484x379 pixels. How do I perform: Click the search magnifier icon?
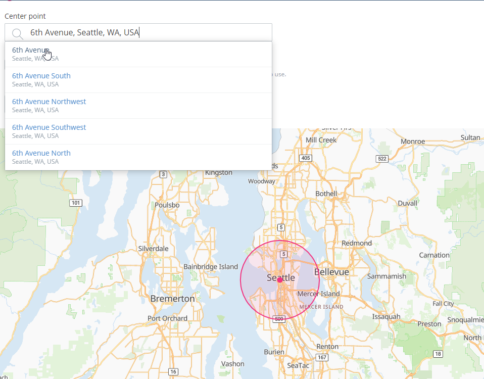(x=18, y=34)
